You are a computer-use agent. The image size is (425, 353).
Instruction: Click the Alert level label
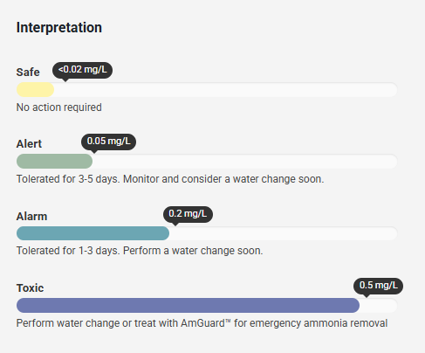pyautogui.click(x=29, y=144)
